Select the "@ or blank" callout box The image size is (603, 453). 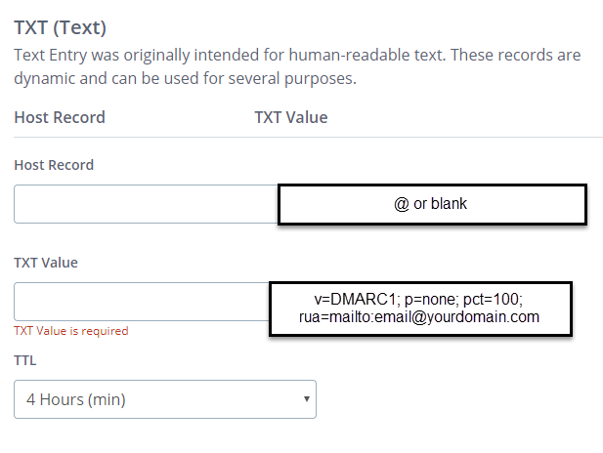pyautogui.click(x=431, y=205)
